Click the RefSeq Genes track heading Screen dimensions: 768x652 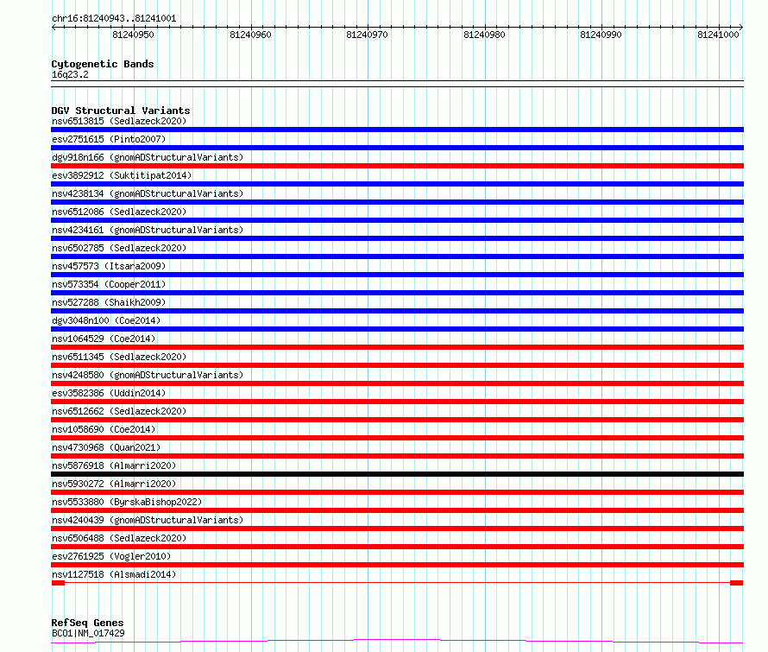click(x=88, y=623)
